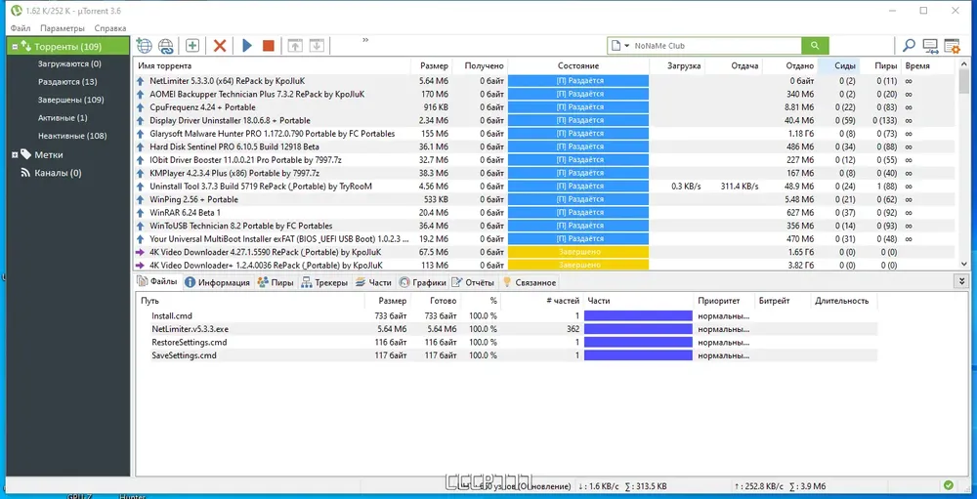Viewport: 977px width, 499px height.
Task: Click the red Remove torrent X icon
Action: (x=219, y=46)
